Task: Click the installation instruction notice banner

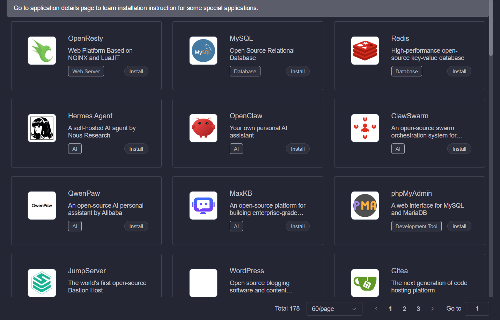Action: pos(248,8)
